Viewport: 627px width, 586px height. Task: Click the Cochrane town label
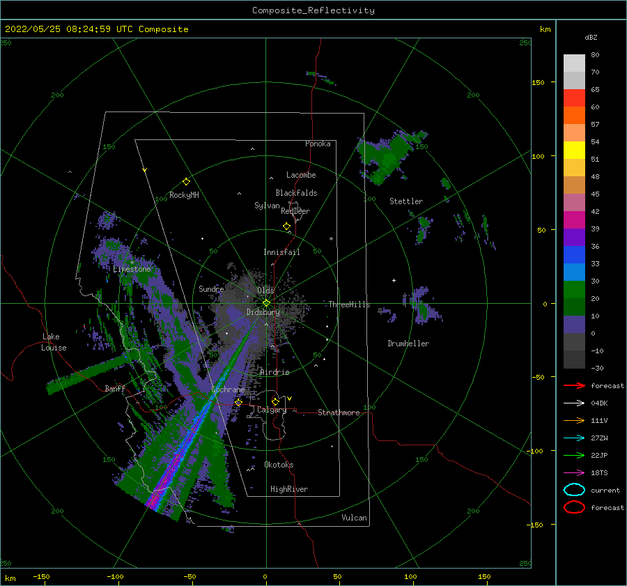click(228, 390)
